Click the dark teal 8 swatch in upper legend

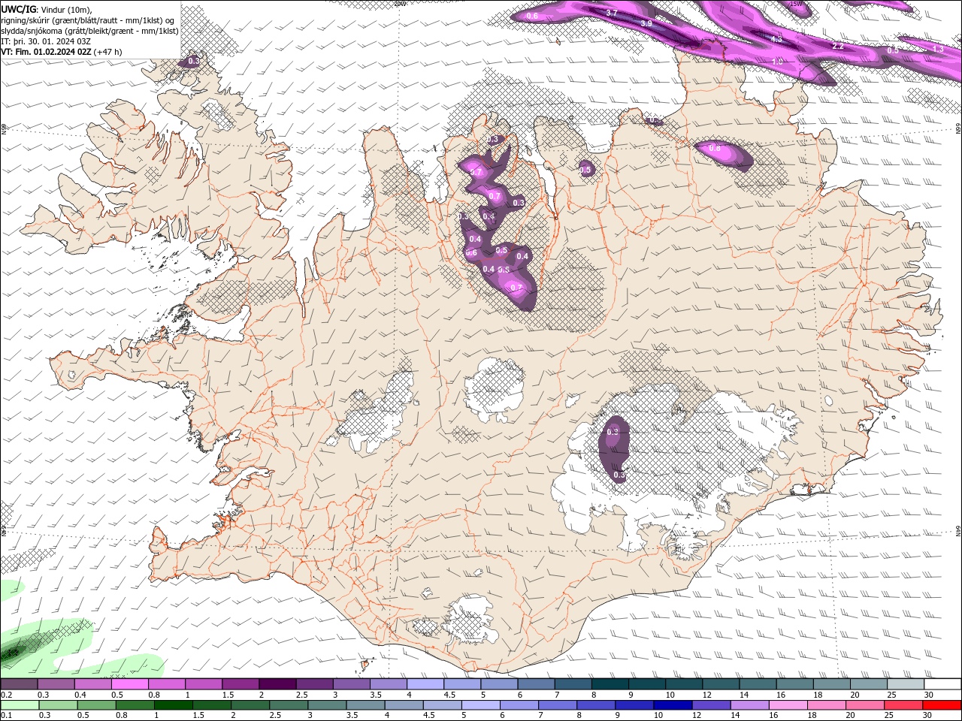tap(610, 684)
